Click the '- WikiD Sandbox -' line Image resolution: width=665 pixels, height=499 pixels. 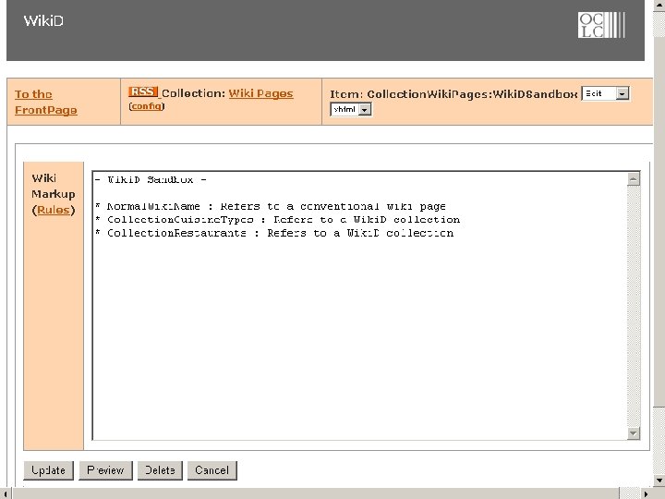pos(151,180)
